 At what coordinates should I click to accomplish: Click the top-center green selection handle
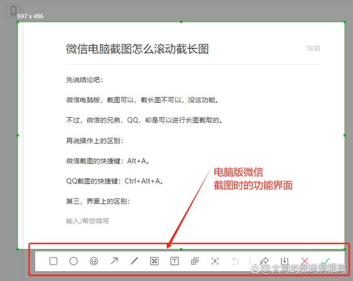[181, 22]
